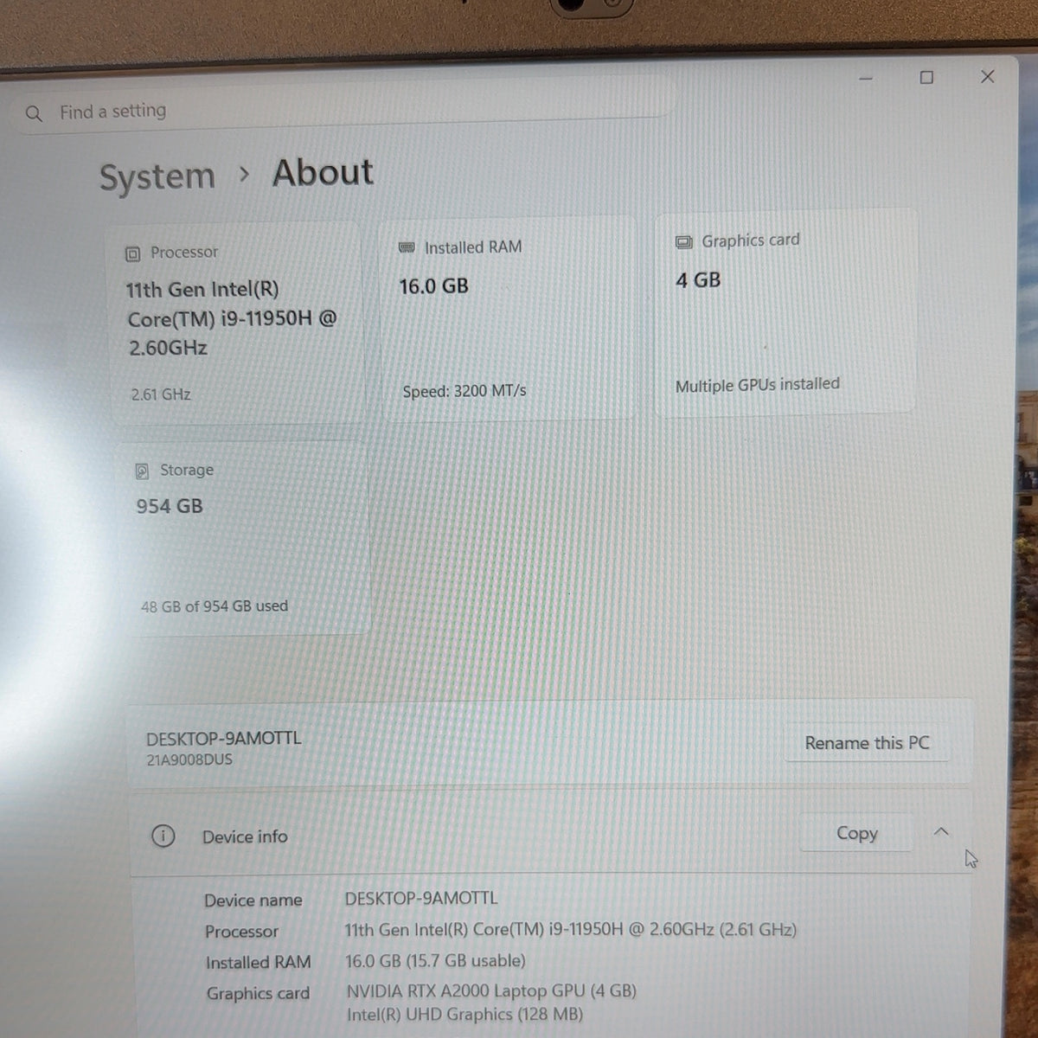Click the Device info circle icon
The width and height of the screenshot is (1038, 1038).
pyautogui.click(x=163, y=836)
